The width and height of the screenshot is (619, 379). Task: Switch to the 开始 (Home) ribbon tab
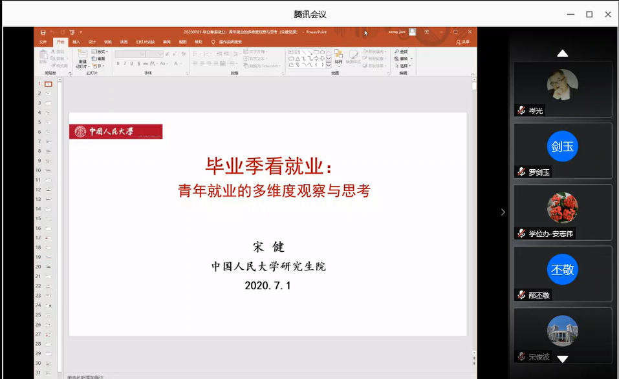pyautogui.click(x=60, y=42)
